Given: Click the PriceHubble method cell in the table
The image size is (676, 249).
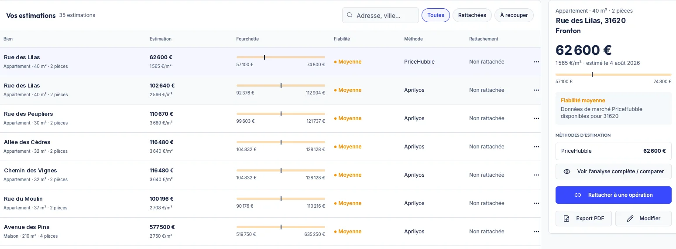Looking at the screenshot, I should point(419,62).
